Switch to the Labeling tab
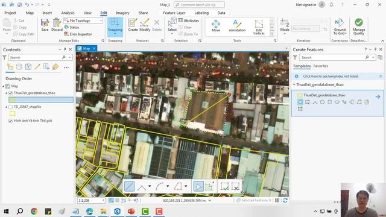This screenshot has height=217, width=386. tap(201, 13)
